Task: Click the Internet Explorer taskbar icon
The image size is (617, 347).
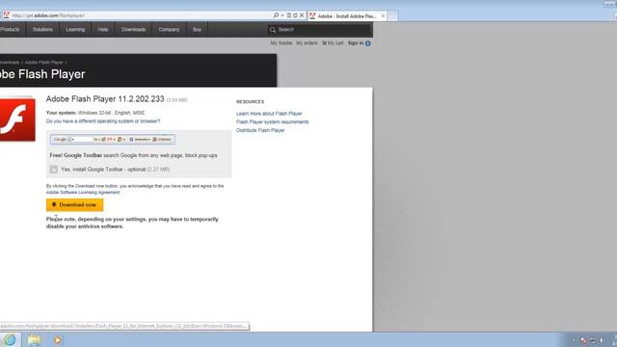Action: pos(10,339)
